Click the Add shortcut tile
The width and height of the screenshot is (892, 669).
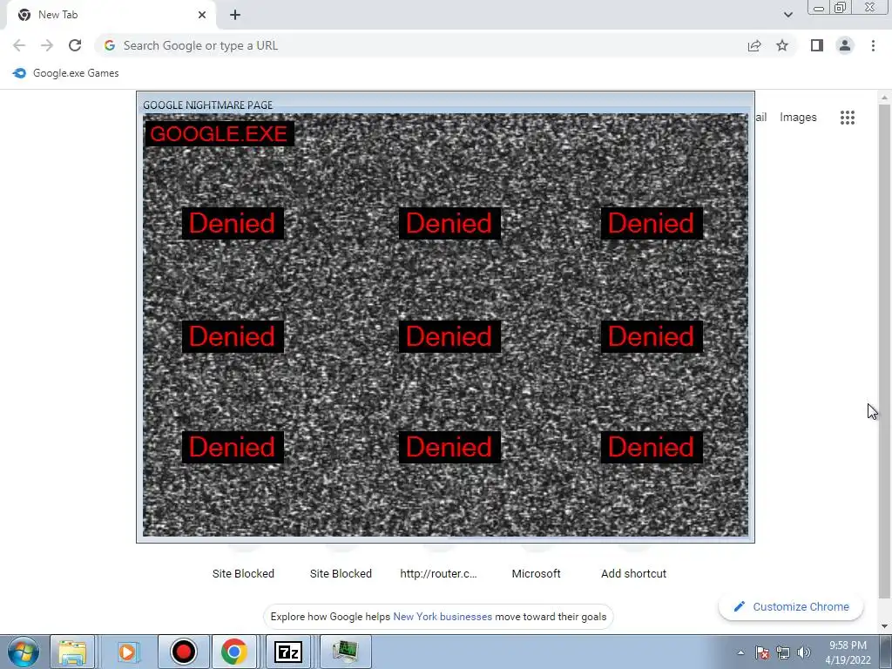click(634, 573)
